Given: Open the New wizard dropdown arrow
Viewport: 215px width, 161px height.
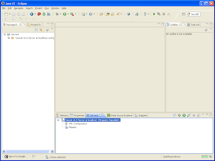Looking at the screenshot, I should 10,14.
